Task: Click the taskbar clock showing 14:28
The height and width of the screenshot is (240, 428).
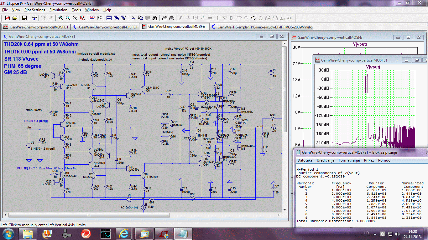Action: 412,234
